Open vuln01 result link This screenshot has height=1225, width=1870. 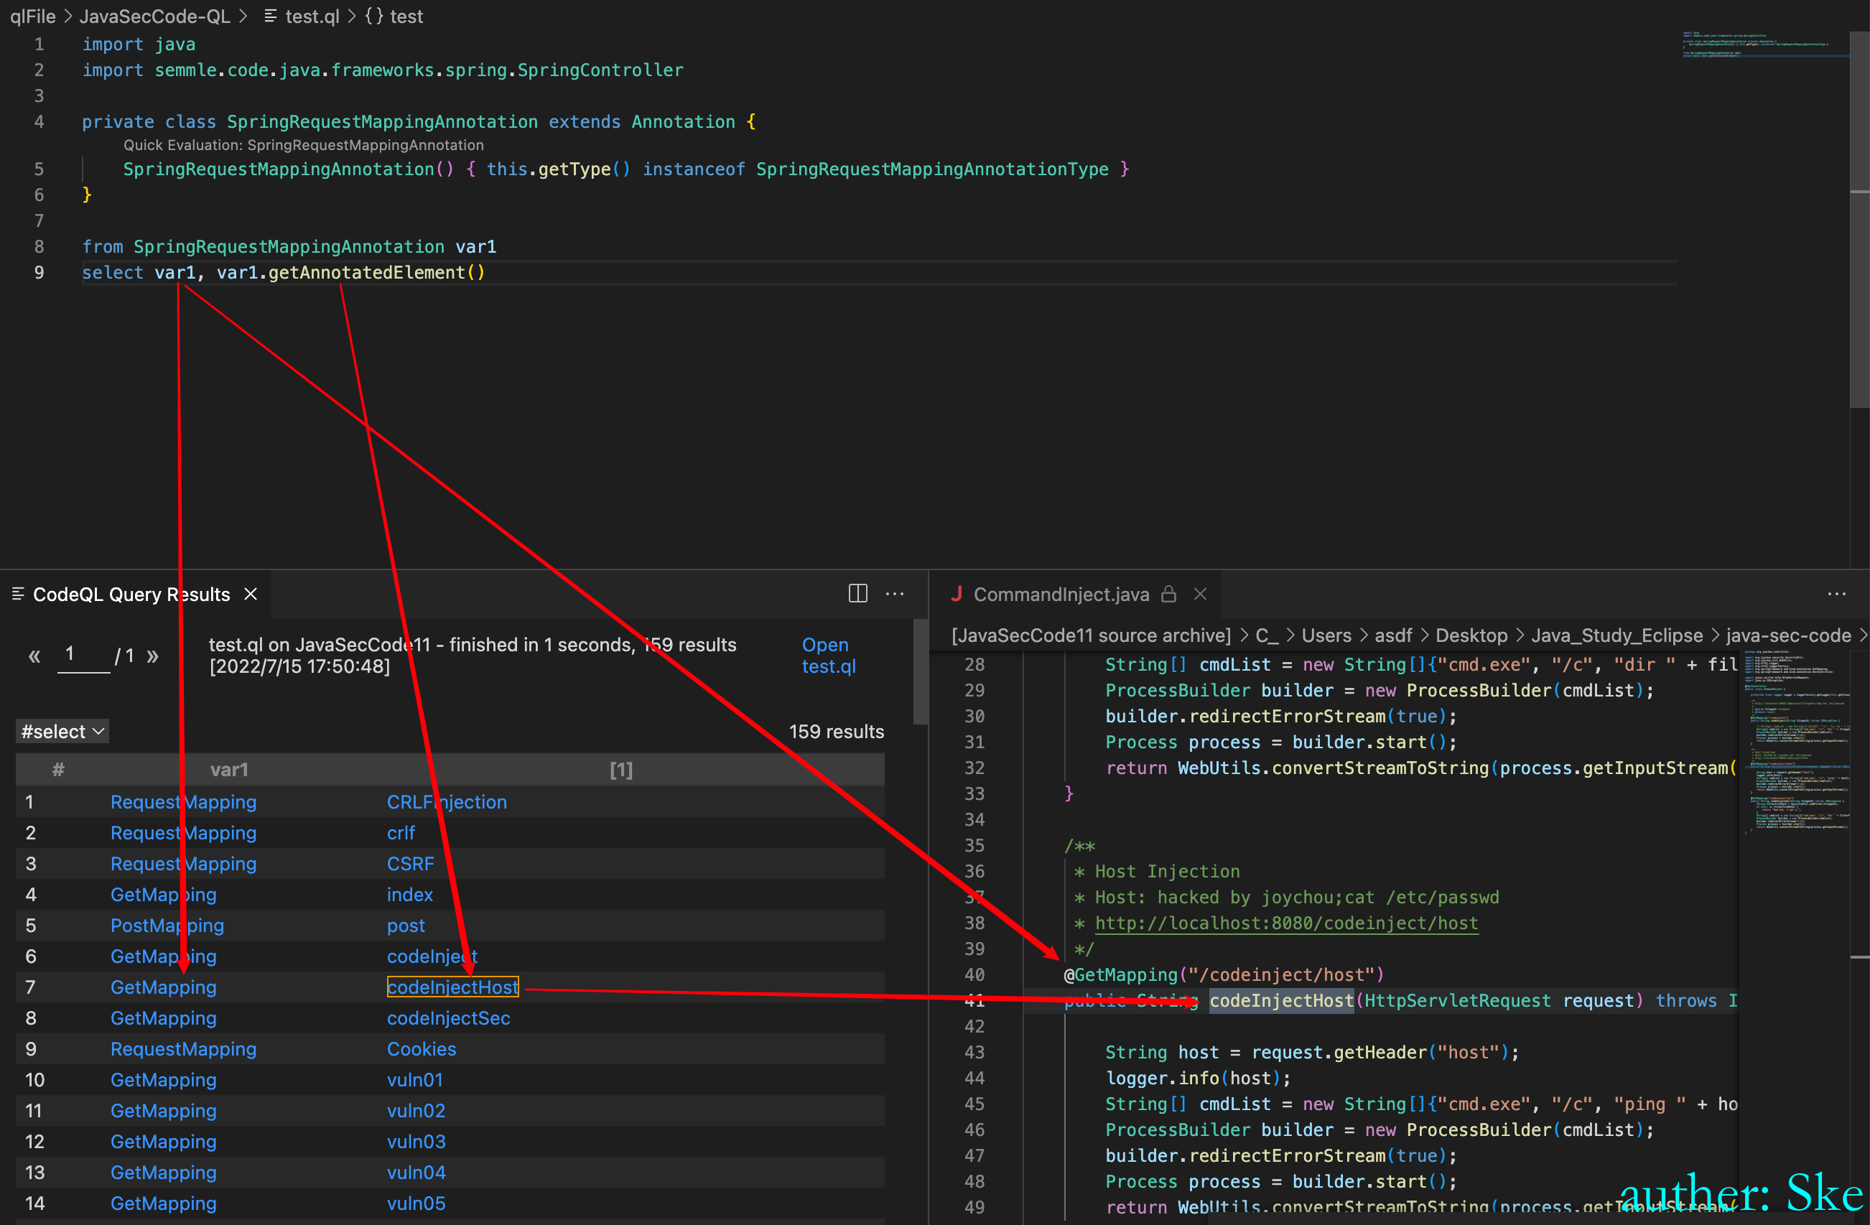[415, 1080]
